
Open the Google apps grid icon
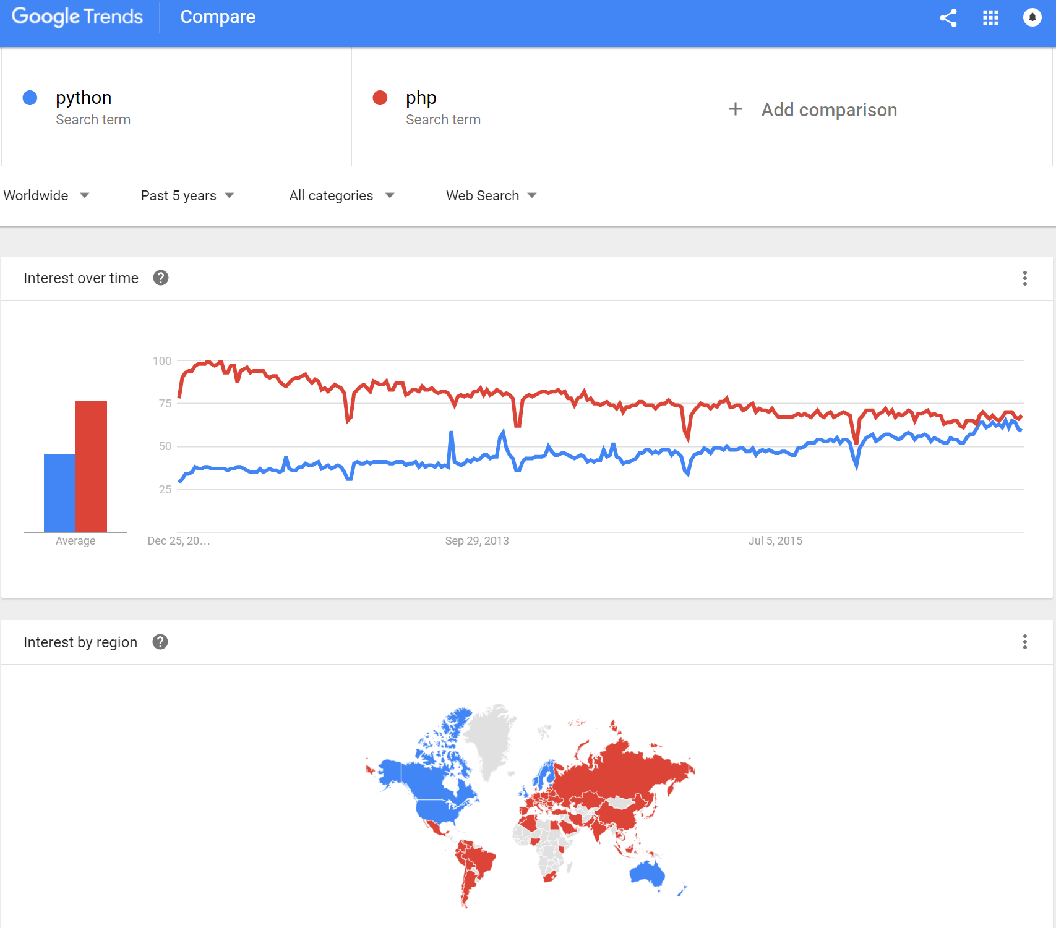pyautogui.click(x=990, y=18)
